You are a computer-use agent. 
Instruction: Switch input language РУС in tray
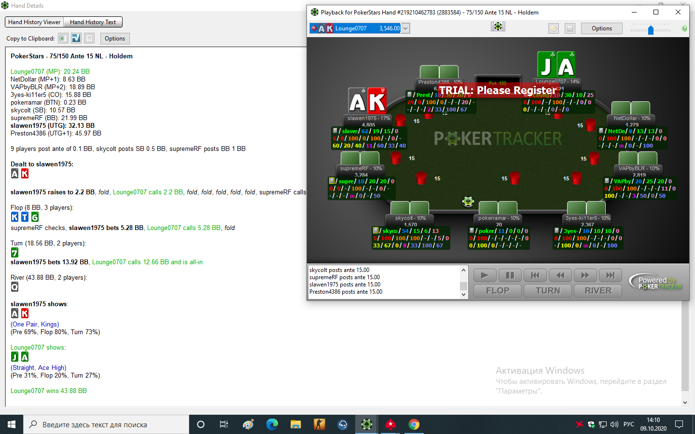click(x=628, y=424)
